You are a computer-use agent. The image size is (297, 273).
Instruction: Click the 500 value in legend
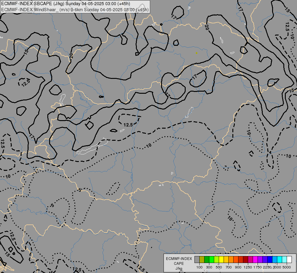[219, 267]
